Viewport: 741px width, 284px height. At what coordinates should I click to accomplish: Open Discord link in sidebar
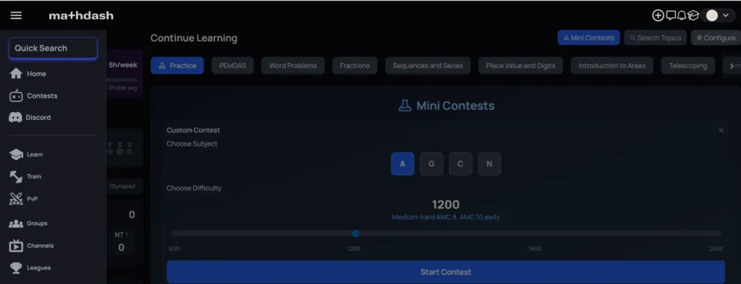click(x=30, y=117)
